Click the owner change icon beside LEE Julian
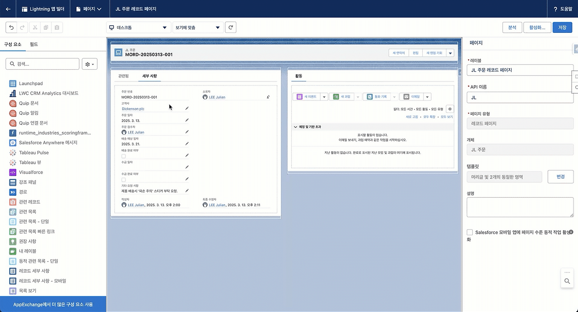Image resolution: width=578 pixels, height=312 pixels. pyautogui.click(x=268, y=97)
